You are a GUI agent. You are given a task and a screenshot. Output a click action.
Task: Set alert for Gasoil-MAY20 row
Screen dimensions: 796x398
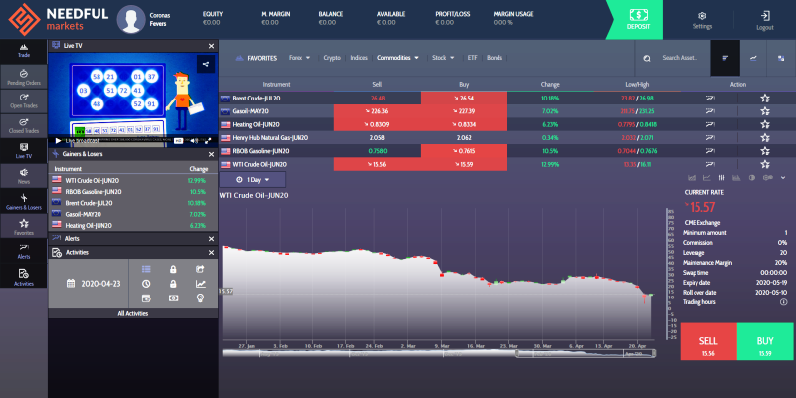click(x=710, y=111)
